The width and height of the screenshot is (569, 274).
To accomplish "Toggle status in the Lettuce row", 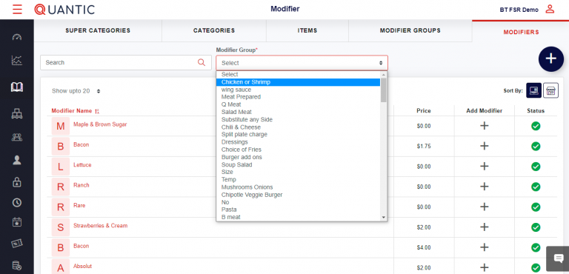I will point(536,167).
